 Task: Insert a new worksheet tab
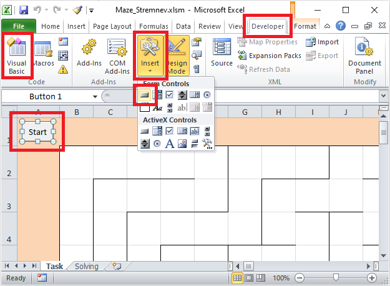click(x=117, y=266)
